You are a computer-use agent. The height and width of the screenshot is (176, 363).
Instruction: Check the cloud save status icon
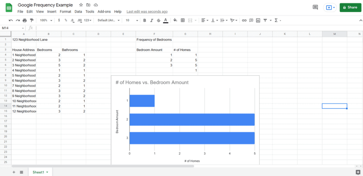coord(96,5)
